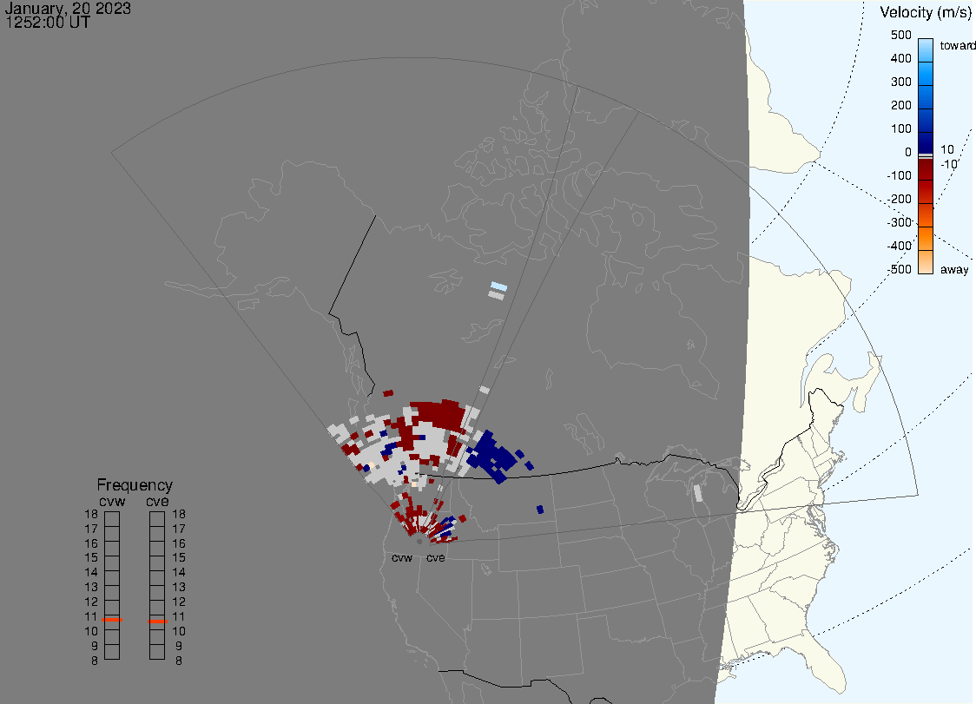Click the Frequency legend title
Image resolution: width=976 pixels, height=704 pixels.
(135, 485)
